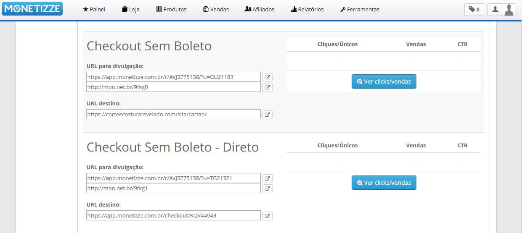This screenshot has width=522, height=233.
Task: Open the Loja menu item
Action: point(131,9)
